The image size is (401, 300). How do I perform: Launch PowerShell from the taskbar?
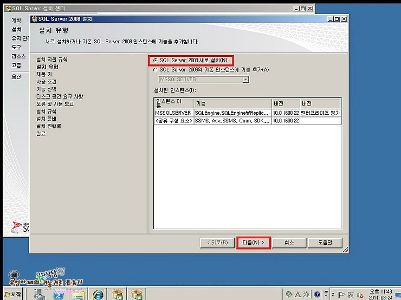59,295
